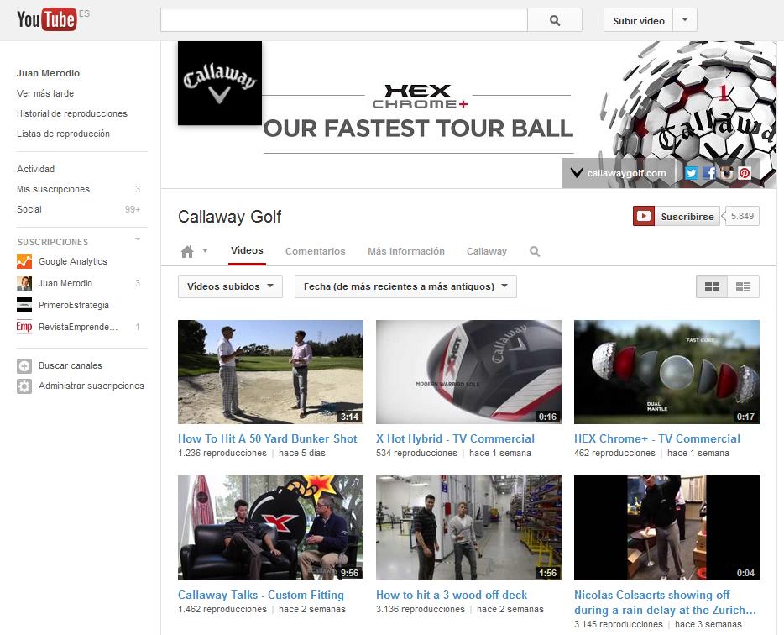784x635 pixels.
Task: Expand the channel home dropdown arrow
Action: 205,251
